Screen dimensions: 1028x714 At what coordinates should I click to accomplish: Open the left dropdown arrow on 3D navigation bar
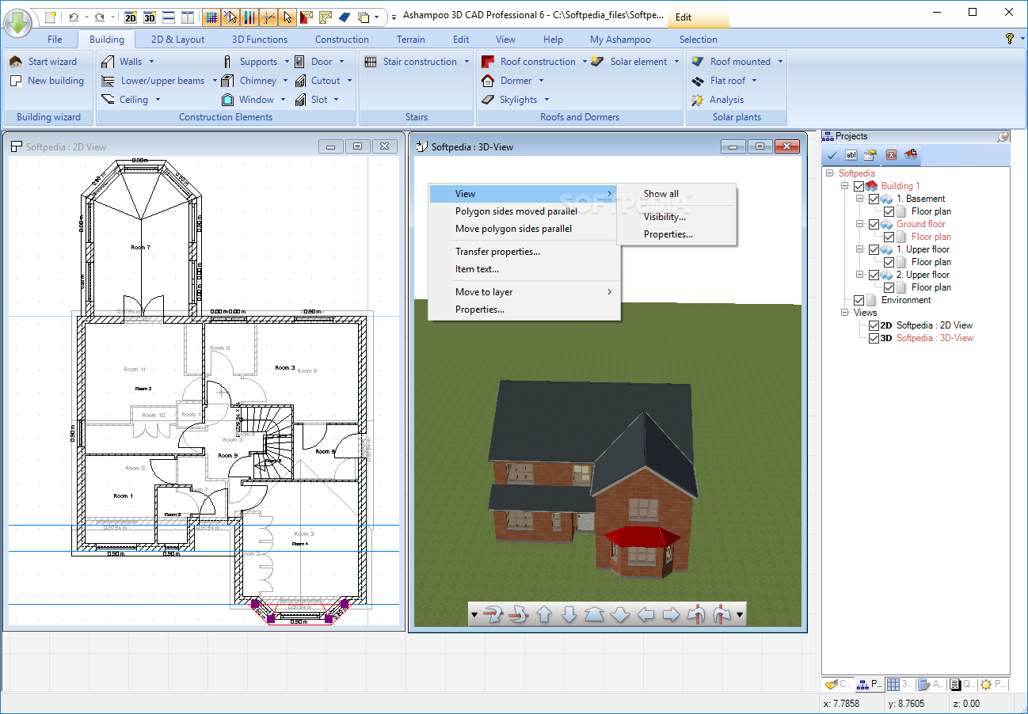(x=474, y=614)
